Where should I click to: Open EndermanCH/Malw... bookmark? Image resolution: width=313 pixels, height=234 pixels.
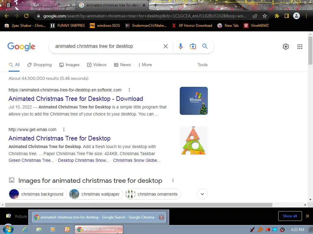[x=146, y=26]
